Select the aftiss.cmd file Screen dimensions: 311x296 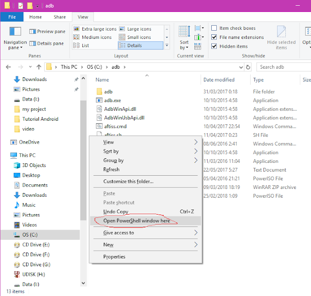pyautogui.click(x=115, y=126)
